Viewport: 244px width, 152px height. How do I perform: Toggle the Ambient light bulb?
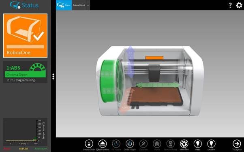[211, 144]
